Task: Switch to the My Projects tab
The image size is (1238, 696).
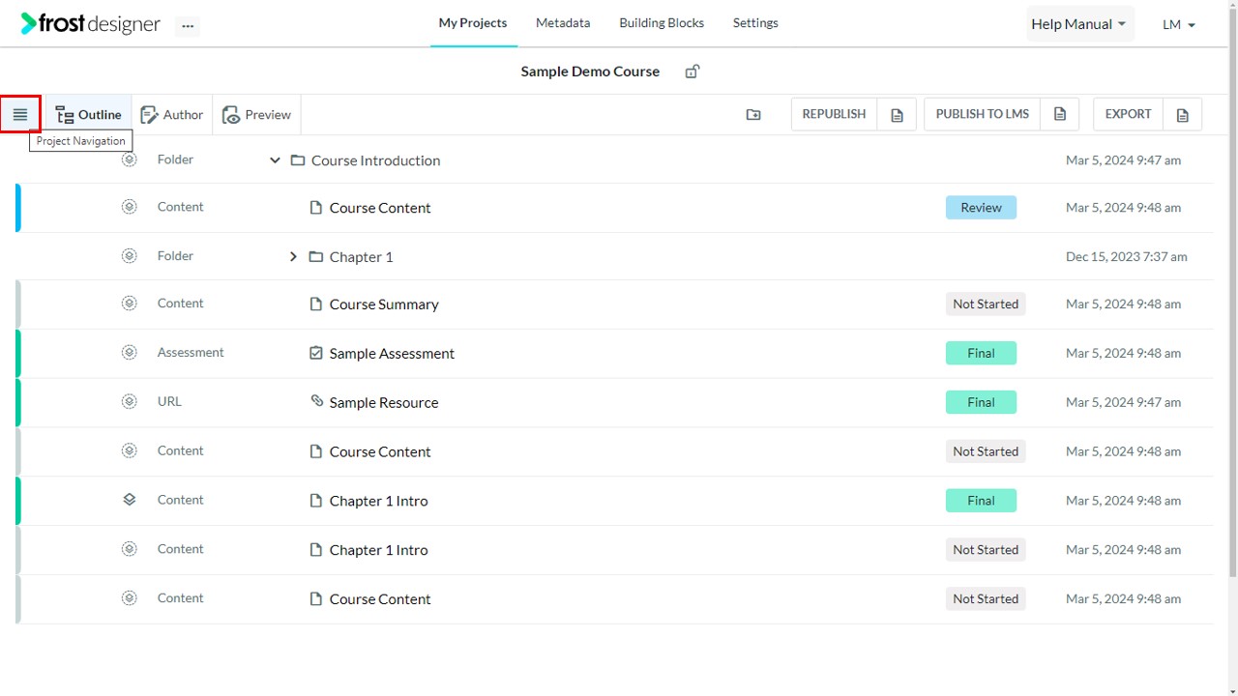Action: (x=473, y=23)
